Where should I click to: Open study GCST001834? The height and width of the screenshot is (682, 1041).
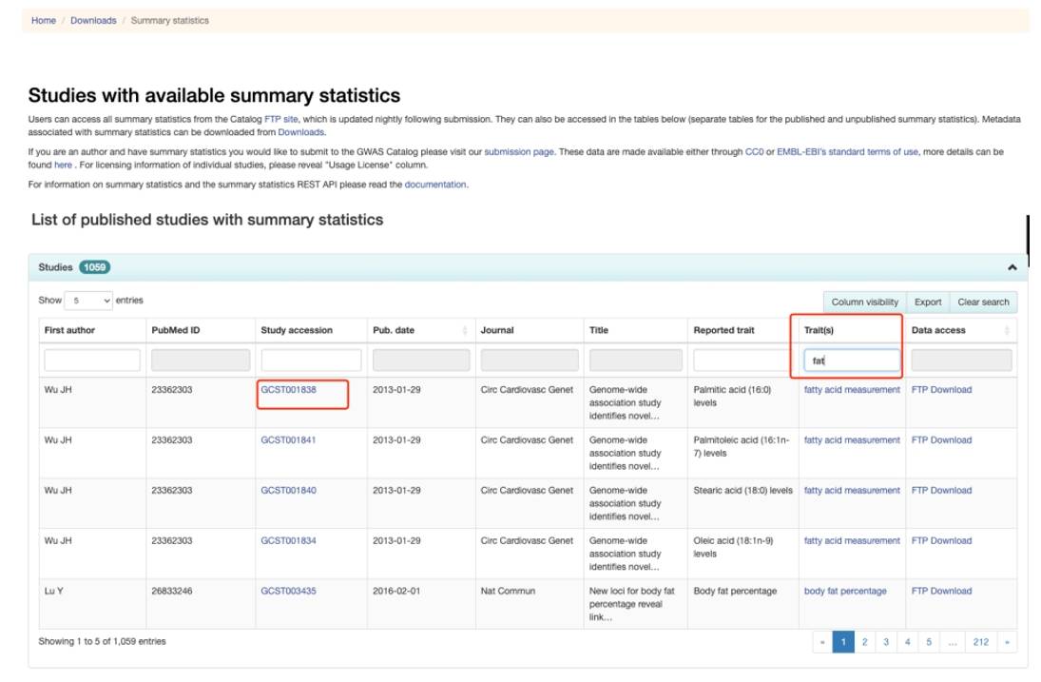pos(288,541)
